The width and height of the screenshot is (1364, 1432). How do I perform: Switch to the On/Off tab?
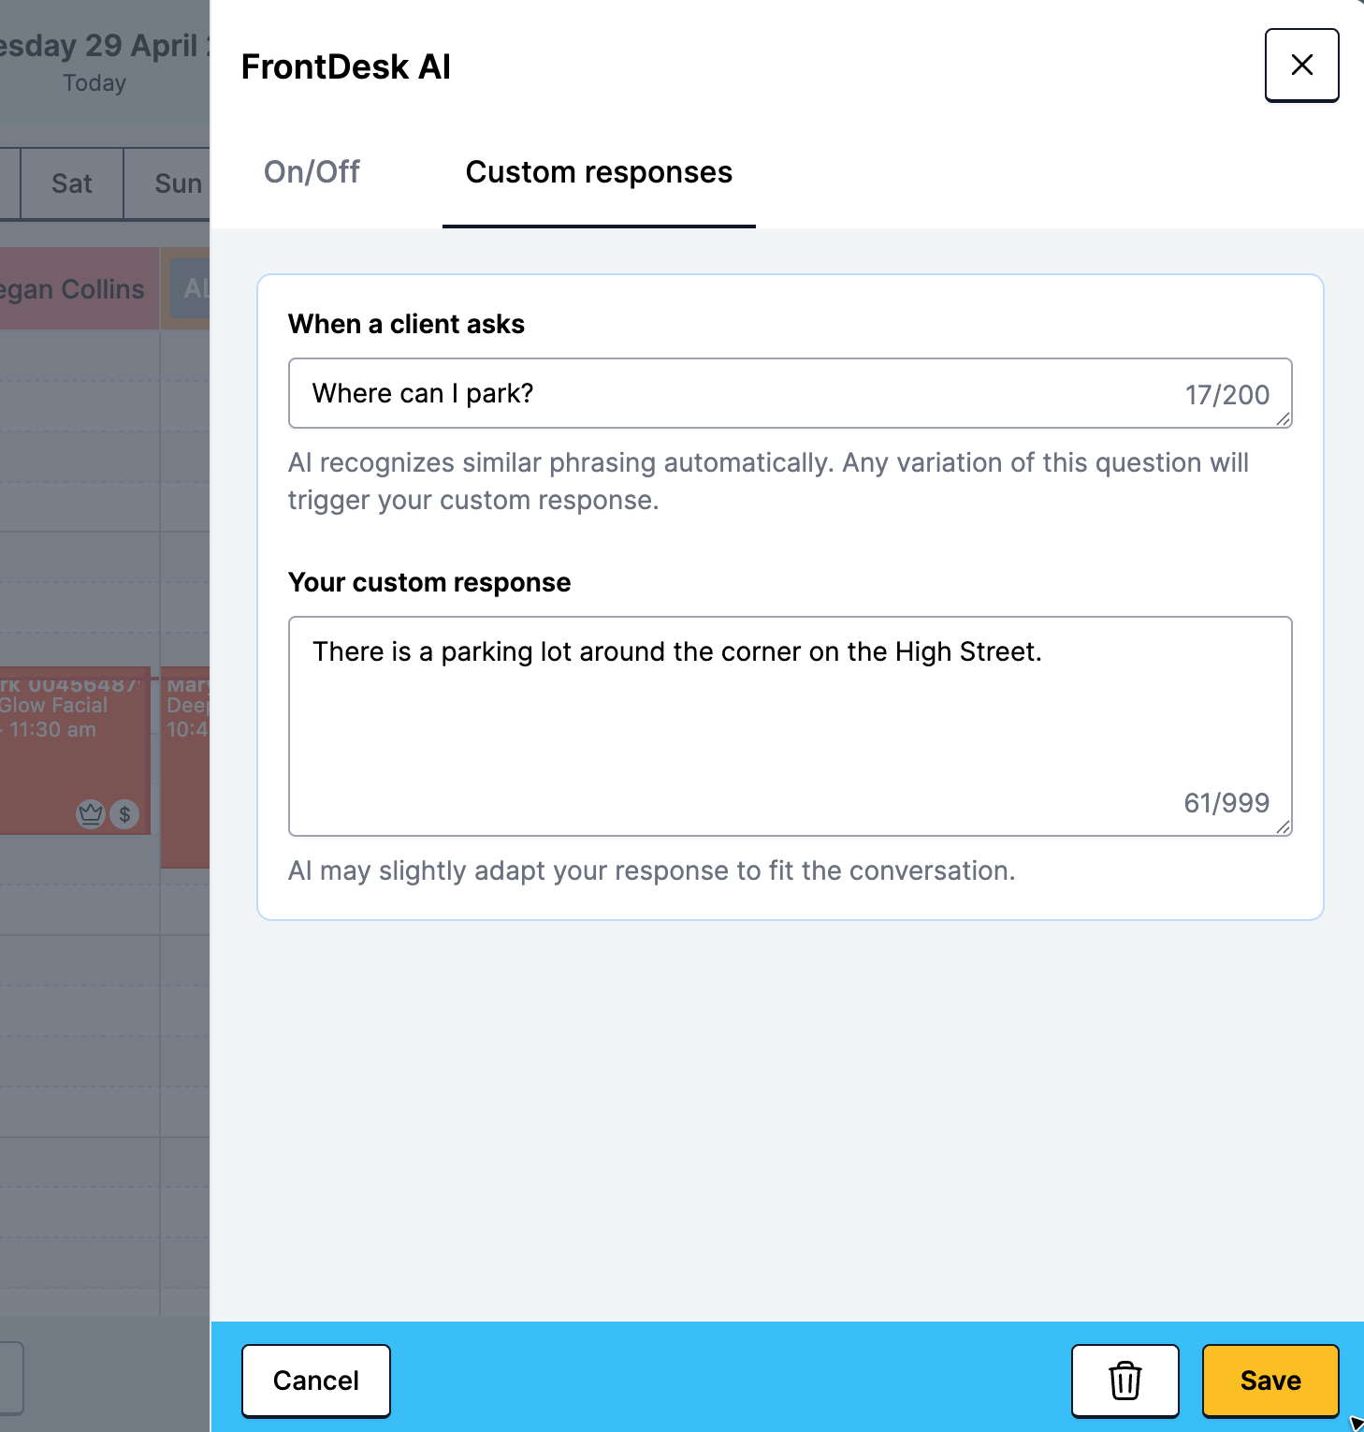coord(312,172)
